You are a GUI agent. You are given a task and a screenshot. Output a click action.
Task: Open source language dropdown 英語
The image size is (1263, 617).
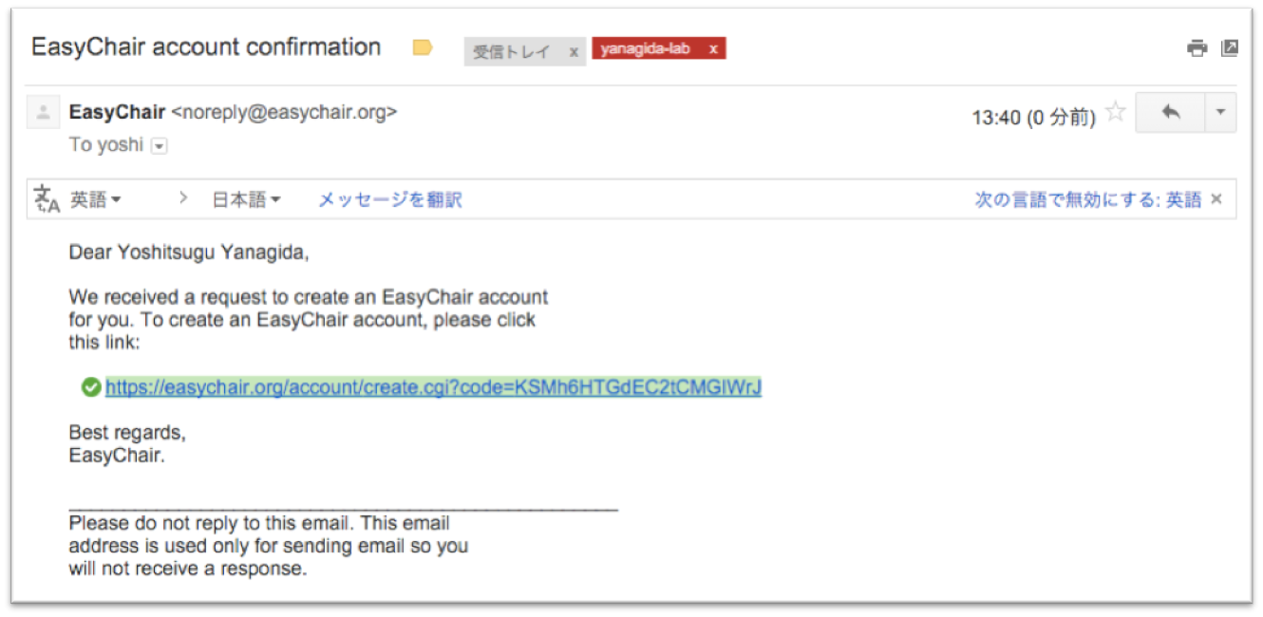[x=96, y=200]
